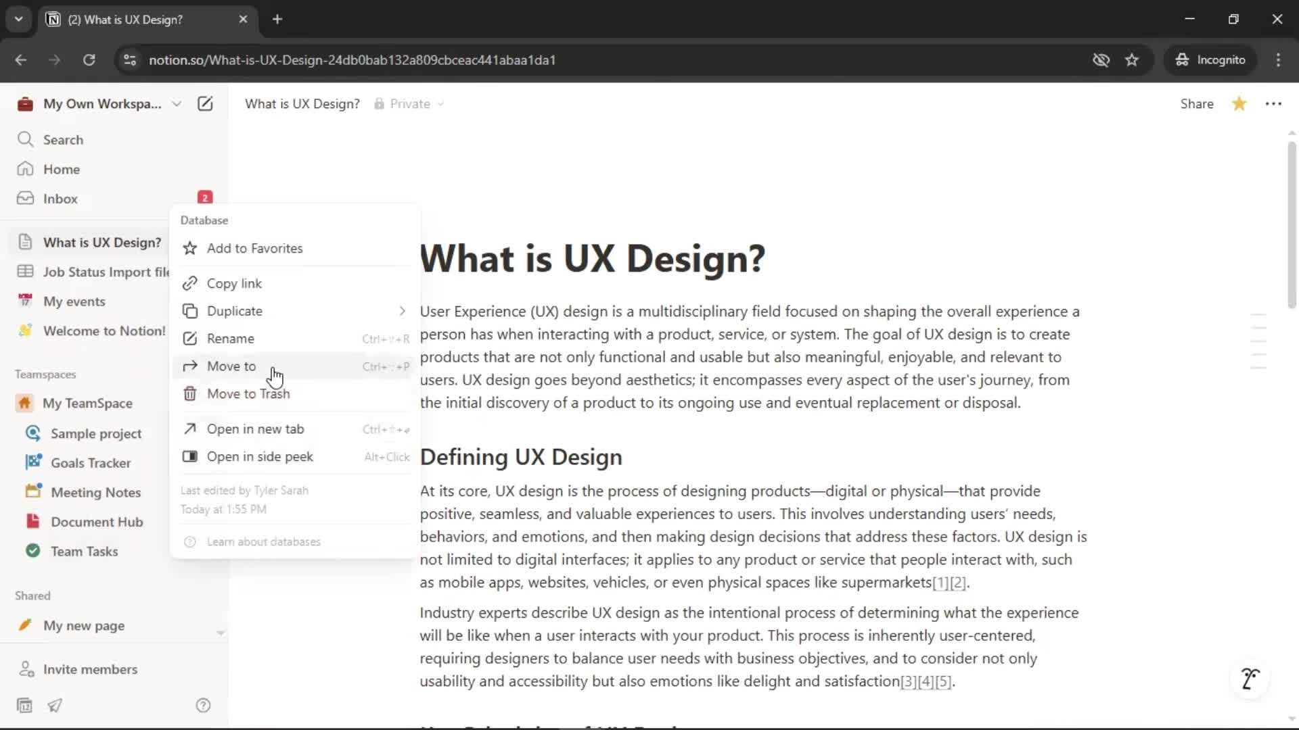Image resolution: width=1299 pixels, height=730 pixels.
Task: Click the page title heading
Action: (x=593, y=258)
